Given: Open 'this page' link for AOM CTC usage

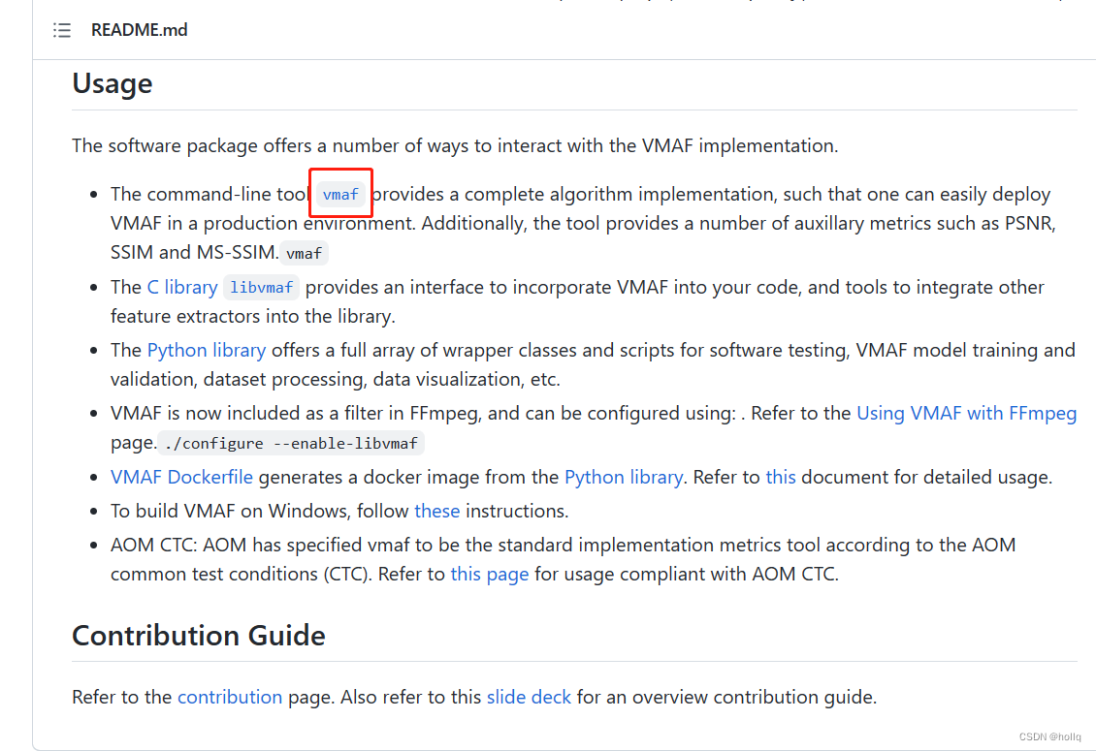Looking at the screenshot, I should (x=489, y=574).
